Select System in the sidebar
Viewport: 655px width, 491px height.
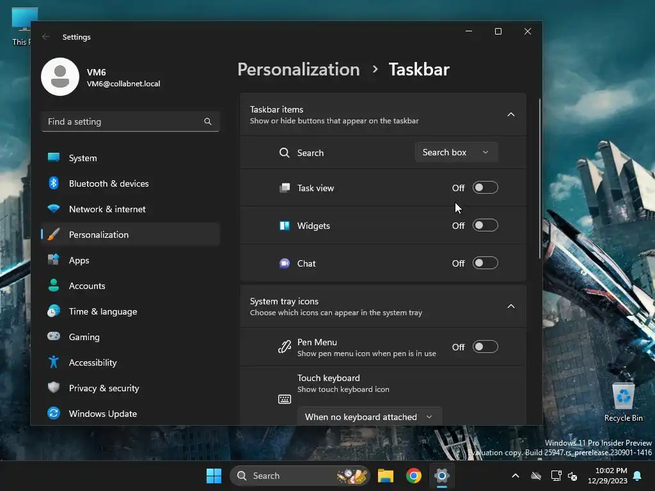coord(130,158)
